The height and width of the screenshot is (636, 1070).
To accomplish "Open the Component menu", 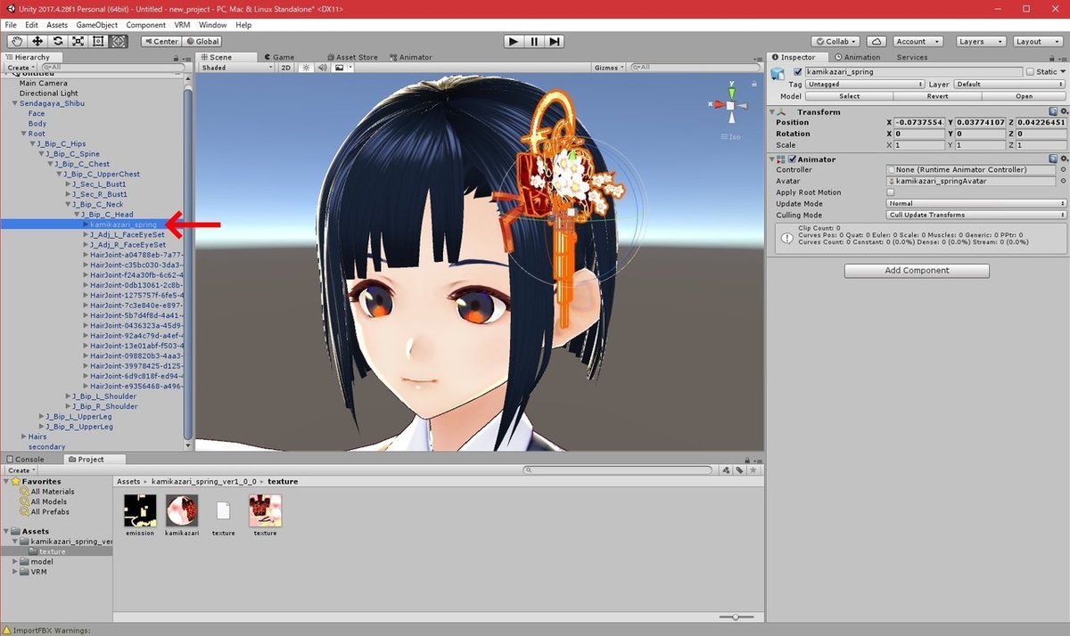I will coord(145,25).
